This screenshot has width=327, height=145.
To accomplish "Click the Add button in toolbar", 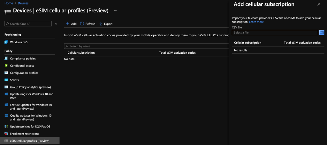I will pos(71,24).
